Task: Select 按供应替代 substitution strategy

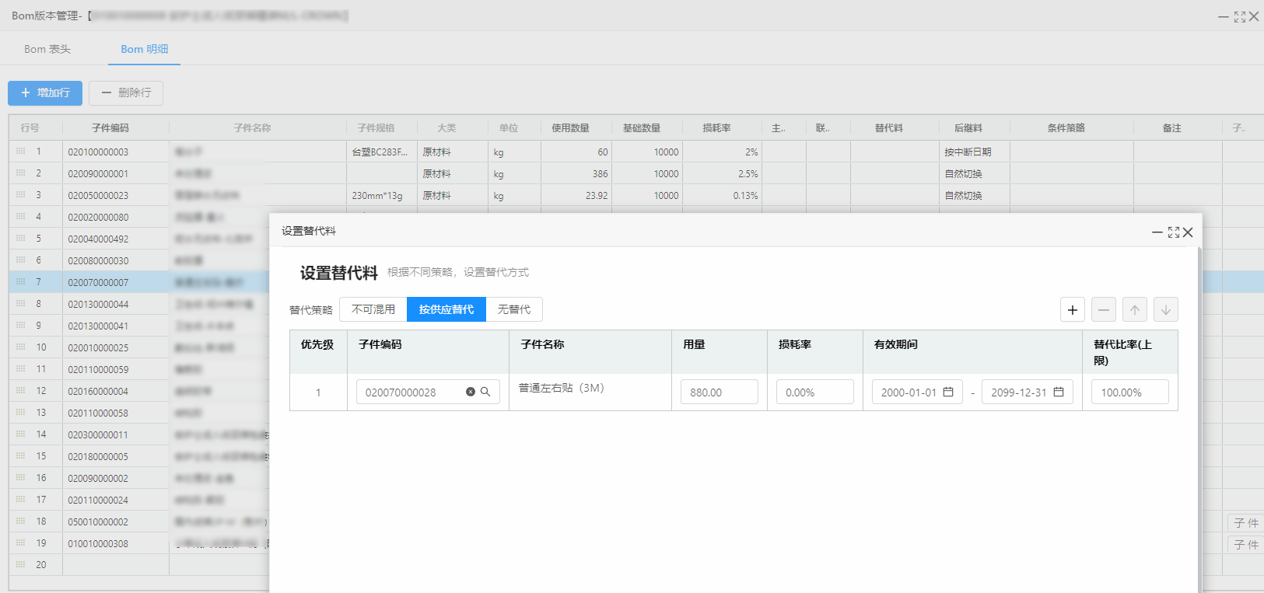Action: (446, 309)
